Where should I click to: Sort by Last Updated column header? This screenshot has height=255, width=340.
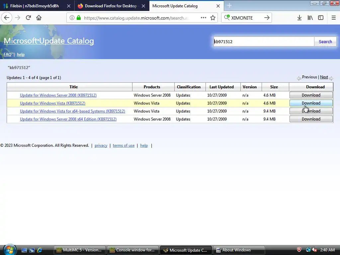[x=221, y=87]
